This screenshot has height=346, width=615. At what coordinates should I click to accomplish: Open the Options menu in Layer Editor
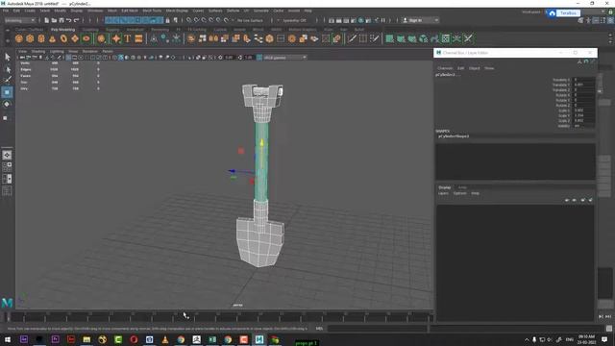click(x=459, y=193)
